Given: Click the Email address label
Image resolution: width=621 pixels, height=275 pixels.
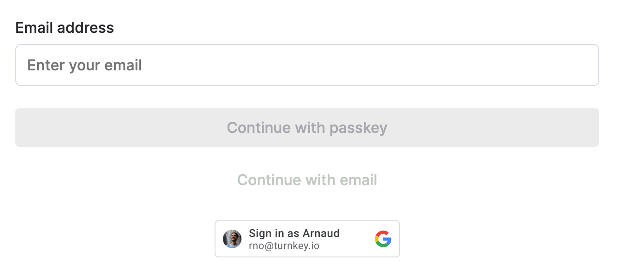Looking at the screenshot, I should pyautogui.click(x=64, y=28).
